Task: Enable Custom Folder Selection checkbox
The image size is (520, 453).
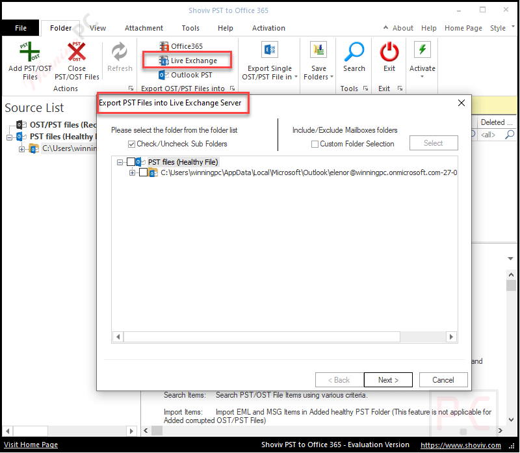Action: (x=315, y=144)
